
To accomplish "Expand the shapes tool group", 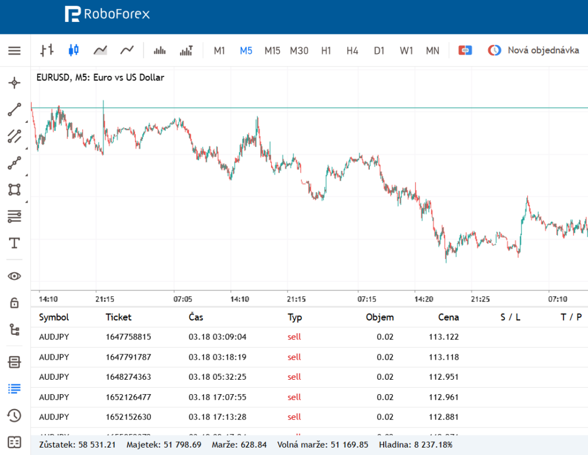I will [14, 190].
